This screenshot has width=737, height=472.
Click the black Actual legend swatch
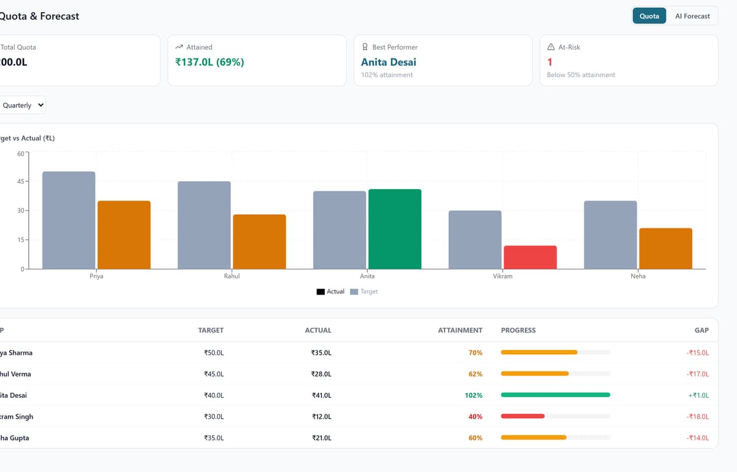[321, 292]
